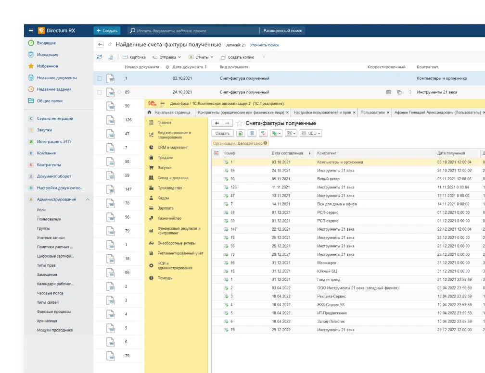Click the refresh list icon in Directum toolbar
The height and width of the screenshot is (373, 485).
(100, 57)
